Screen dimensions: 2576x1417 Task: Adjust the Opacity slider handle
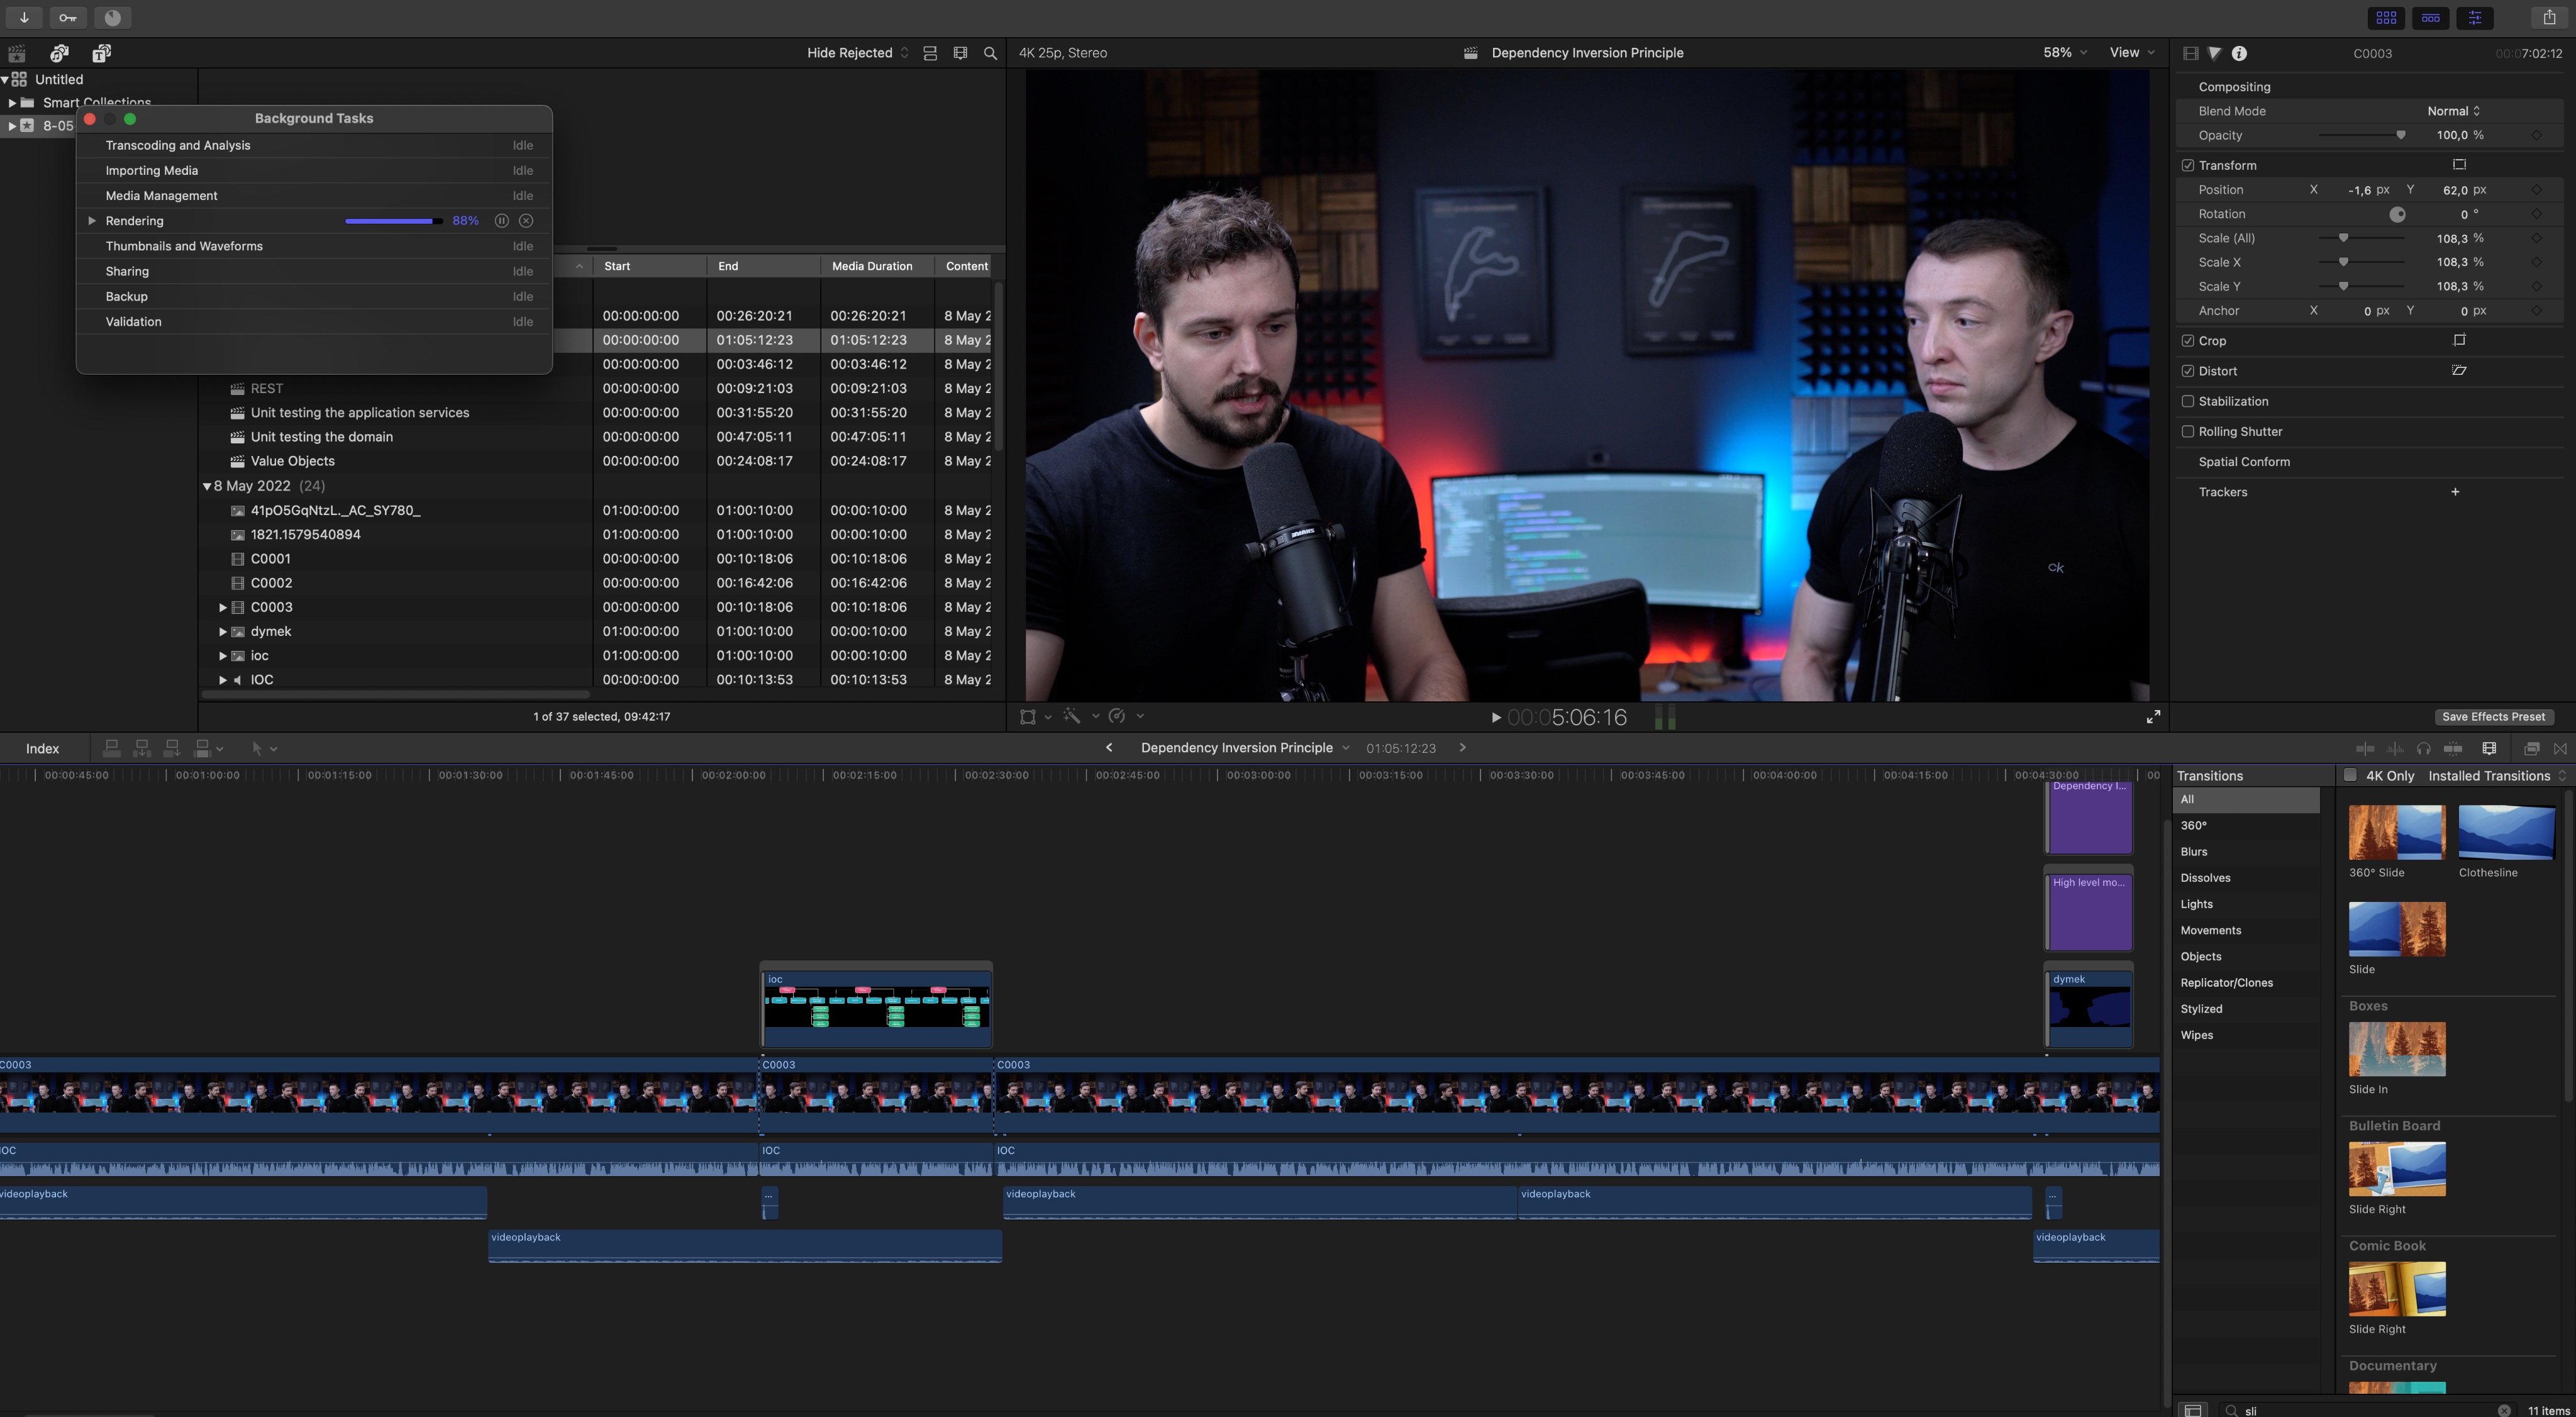(x=2401, y=135)
